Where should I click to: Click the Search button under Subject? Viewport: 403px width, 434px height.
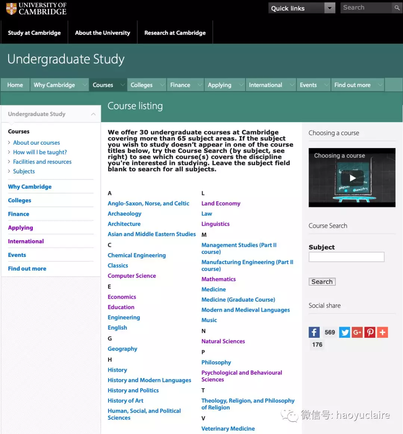322,282
